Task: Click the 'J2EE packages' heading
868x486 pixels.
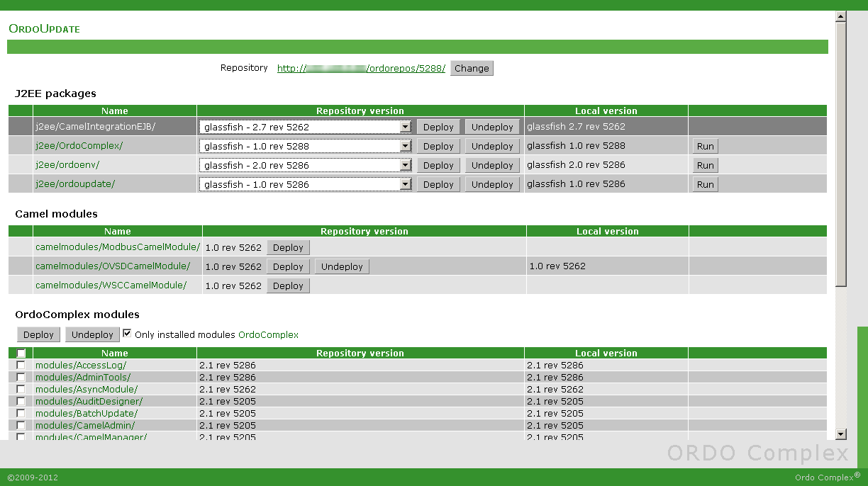Action: click(x=55, y=93)
